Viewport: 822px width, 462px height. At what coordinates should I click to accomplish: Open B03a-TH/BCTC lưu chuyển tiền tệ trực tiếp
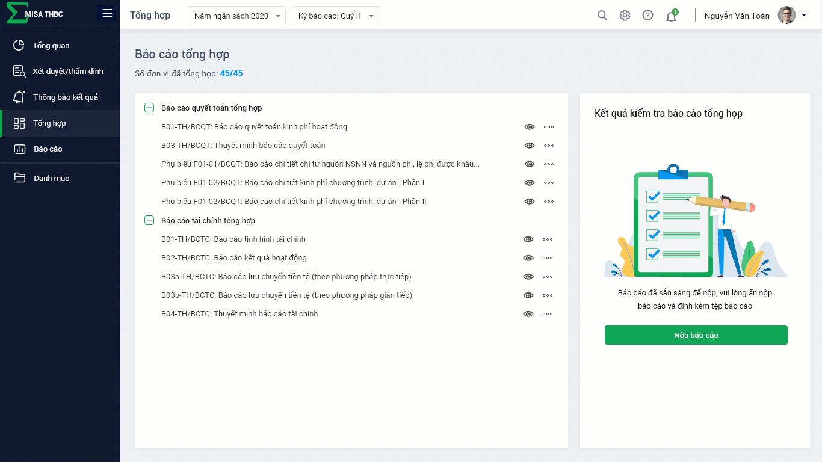[286, 277]
